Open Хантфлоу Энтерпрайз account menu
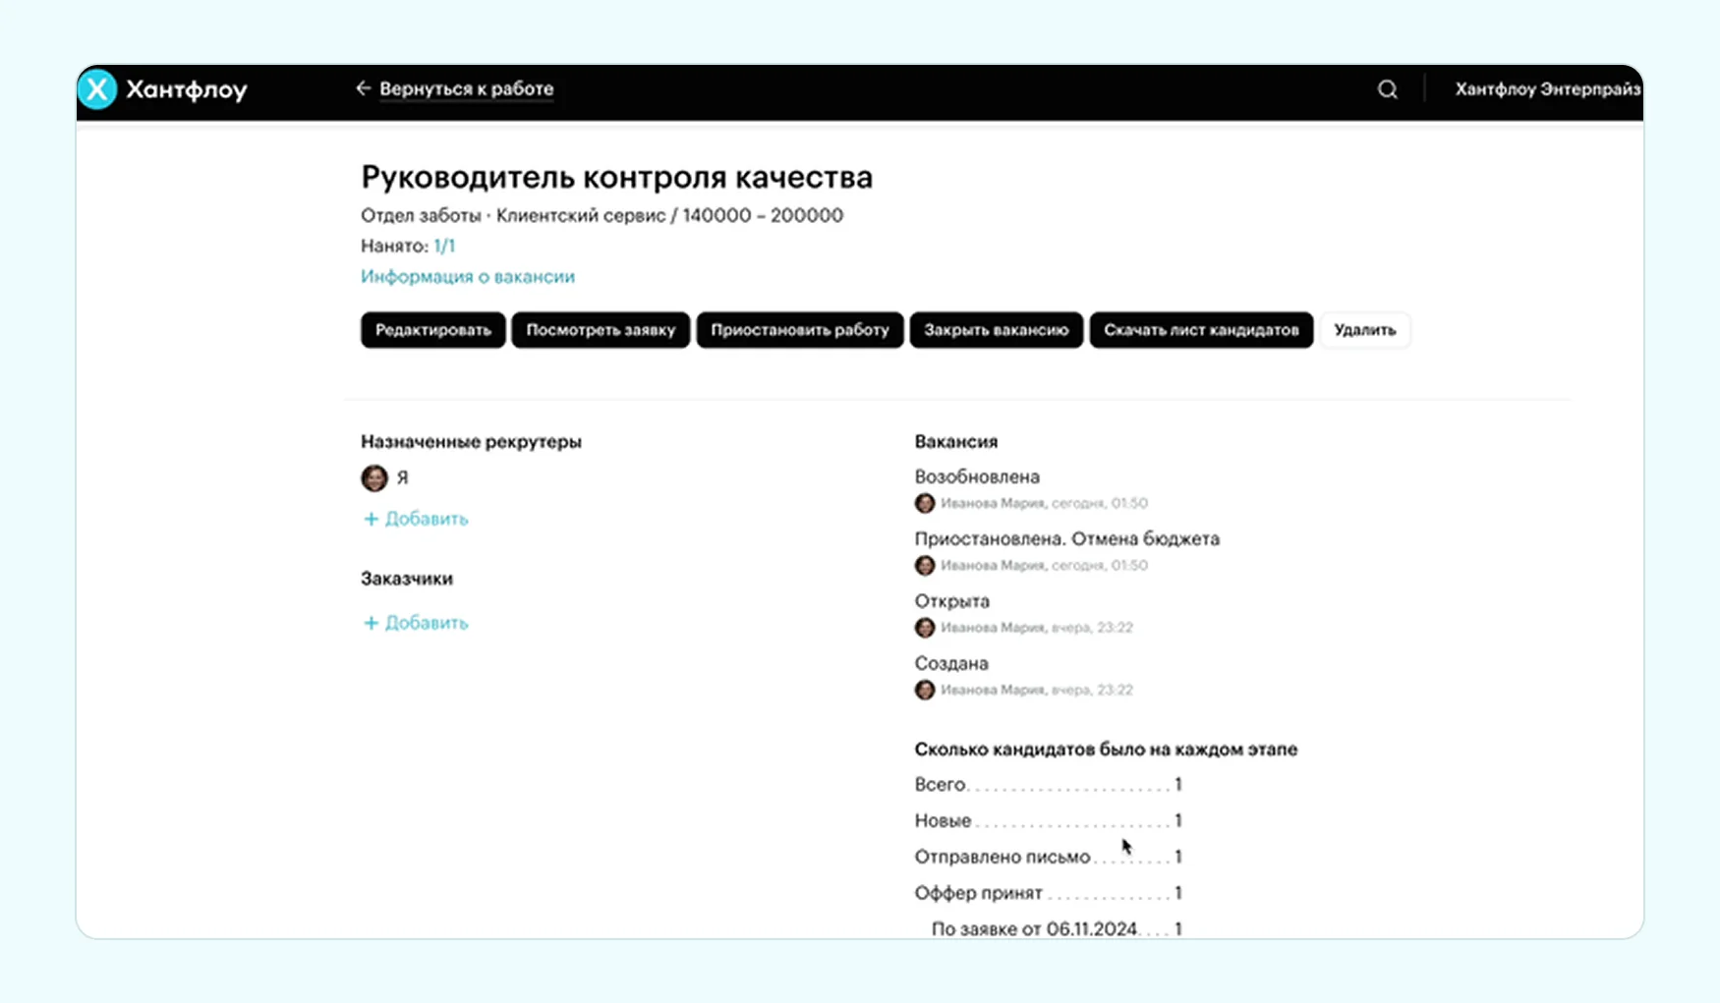Image resolution: width=1720 pixels, height=1003 pixels. point(1548,89)
